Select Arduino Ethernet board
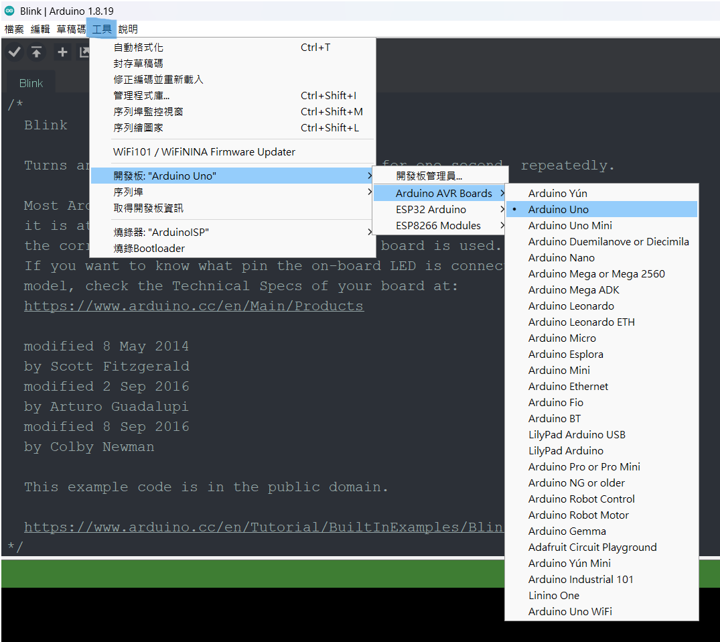The height and width of the screenshot is (642, 720). click(601, 387)
